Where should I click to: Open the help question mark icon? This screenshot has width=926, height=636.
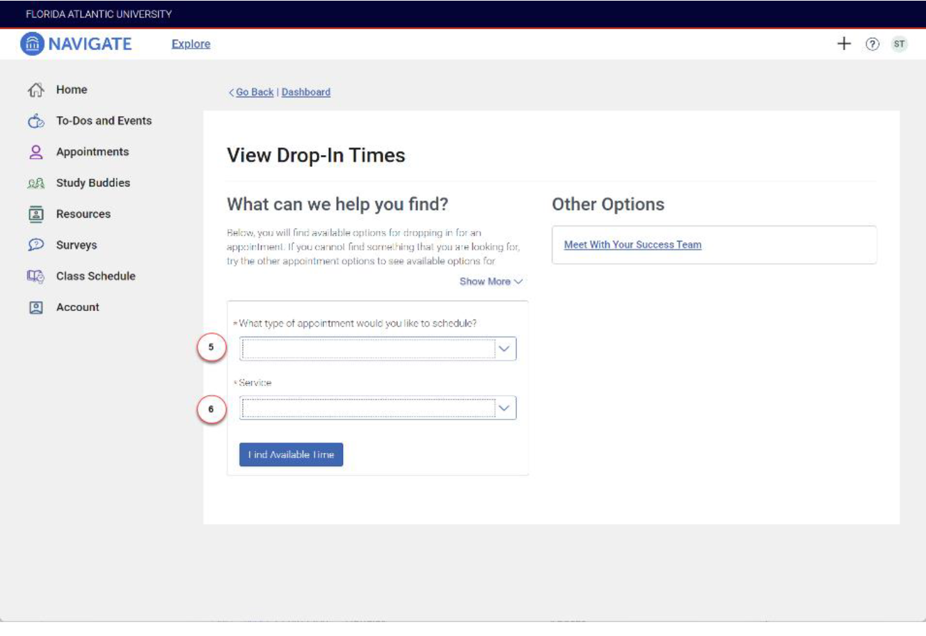[x=872, y=44]
